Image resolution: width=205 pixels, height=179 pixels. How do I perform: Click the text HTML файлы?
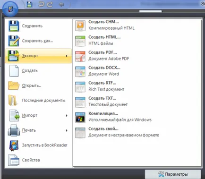(x=101, y=43)
